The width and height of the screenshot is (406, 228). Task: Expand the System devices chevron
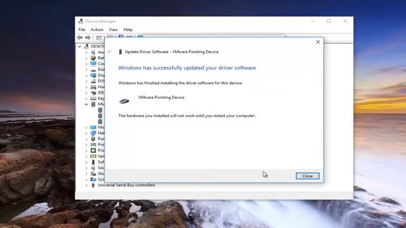coord(86,179)
